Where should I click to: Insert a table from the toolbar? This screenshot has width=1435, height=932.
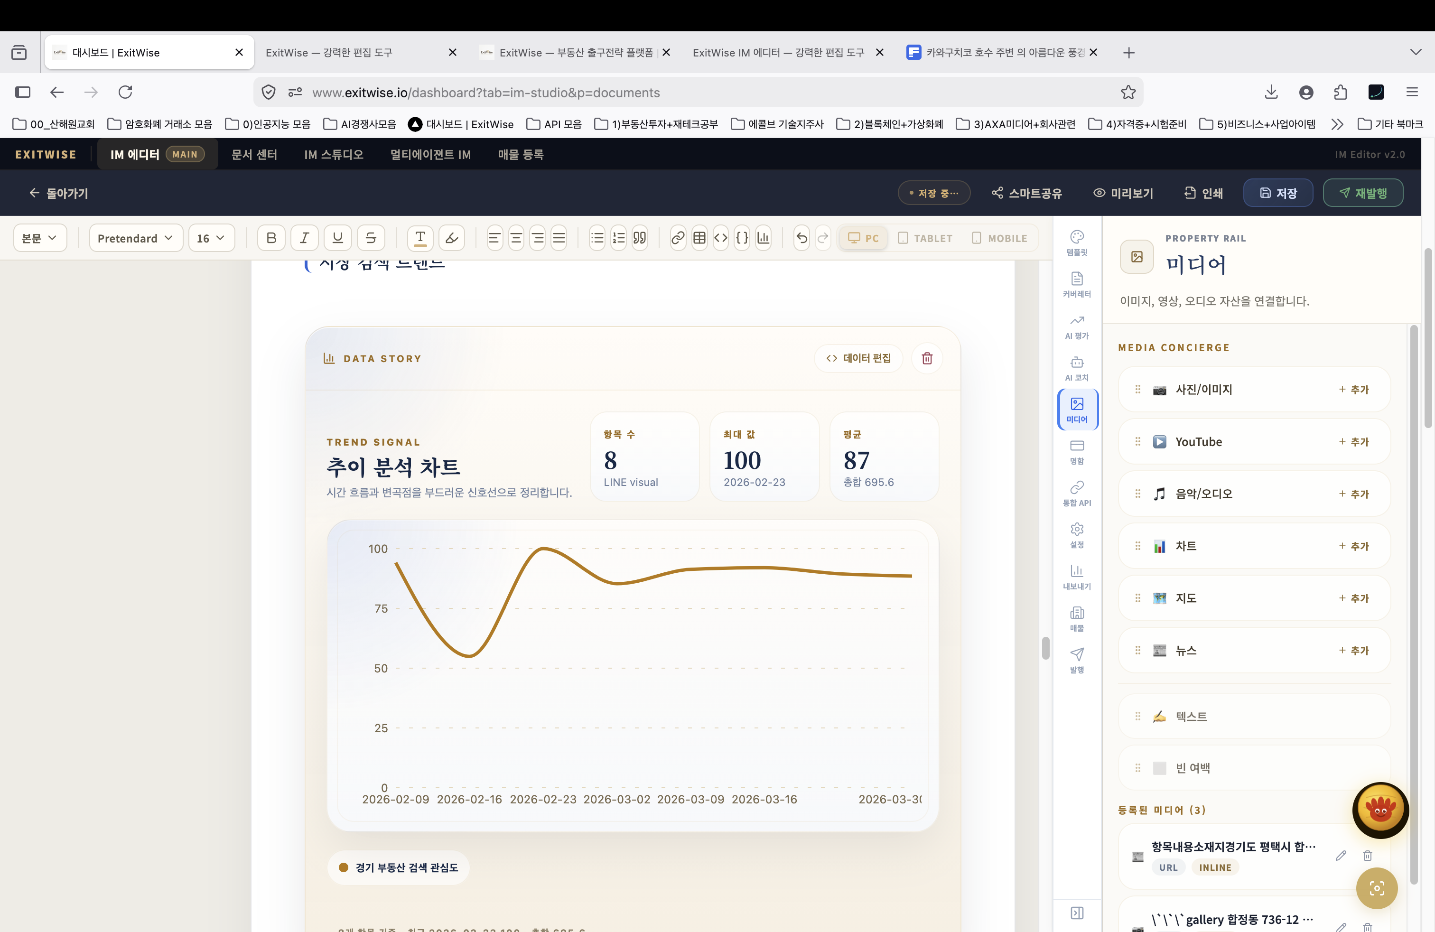pyautogui.click(x=699, y=238)
